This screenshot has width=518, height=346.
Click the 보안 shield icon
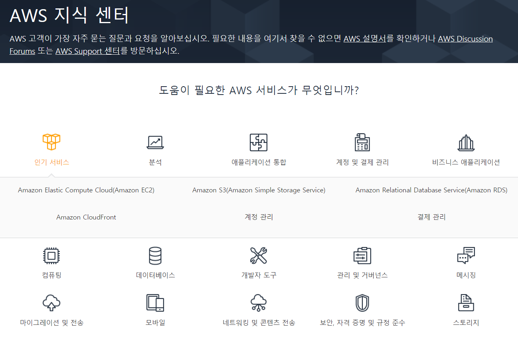tap(362, 303)
